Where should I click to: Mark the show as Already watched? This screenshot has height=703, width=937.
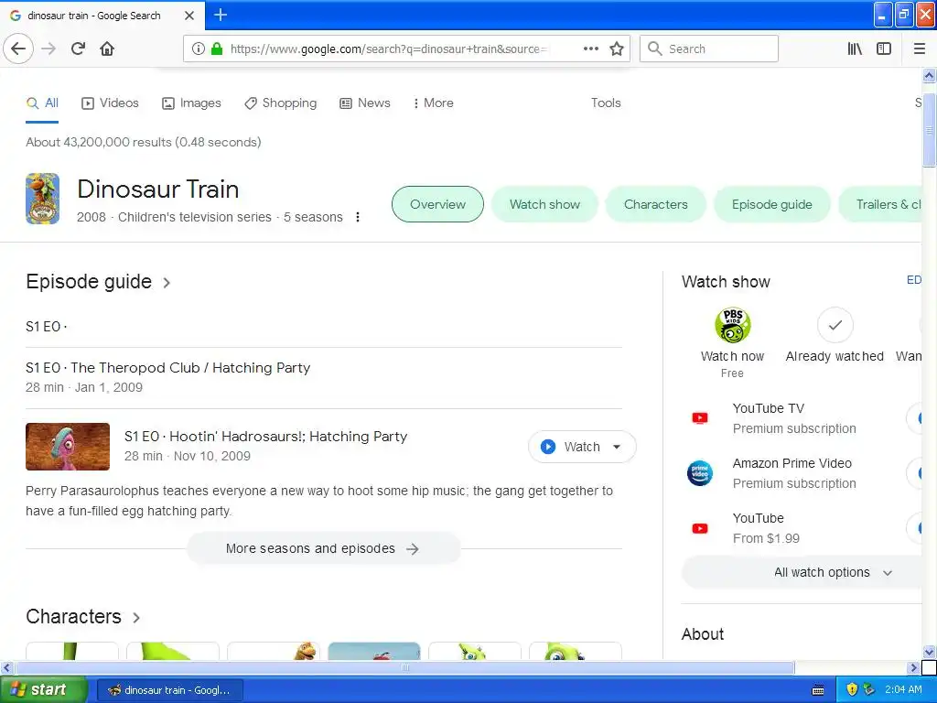(x=835, y=325)
